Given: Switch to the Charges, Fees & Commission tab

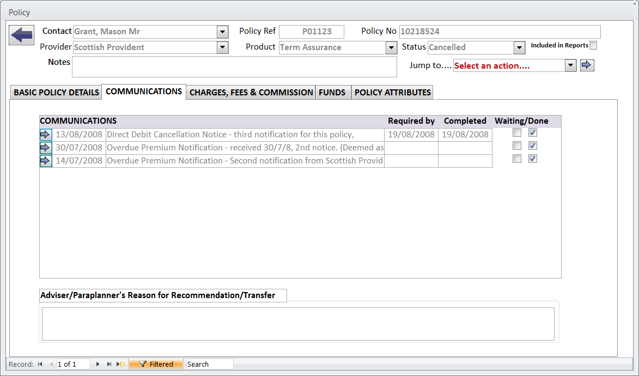Looking at the screenshot, I should (251, 93).
